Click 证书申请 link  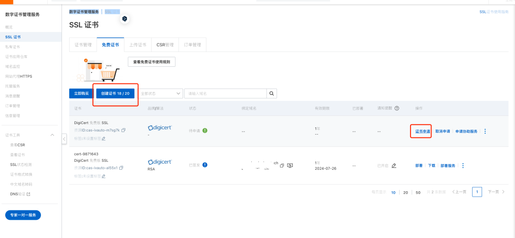click(x=422, y=131)
